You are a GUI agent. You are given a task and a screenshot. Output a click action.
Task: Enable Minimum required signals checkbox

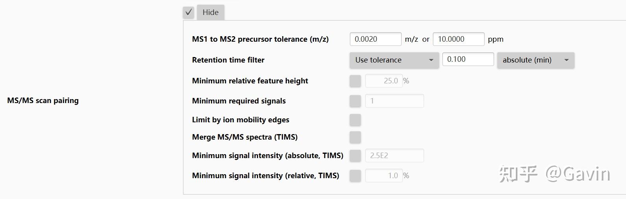point(355,101)
